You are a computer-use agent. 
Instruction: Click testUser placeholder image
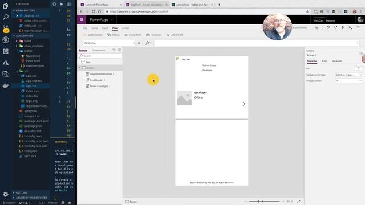184,98
